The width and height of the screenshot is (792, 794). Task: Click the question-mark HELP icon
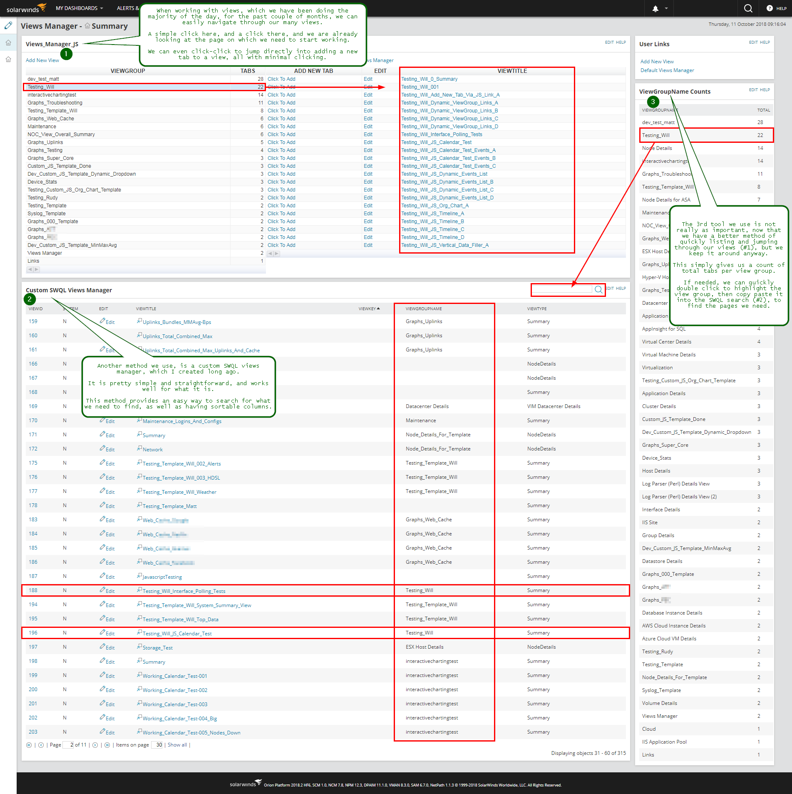coord(770,8)
